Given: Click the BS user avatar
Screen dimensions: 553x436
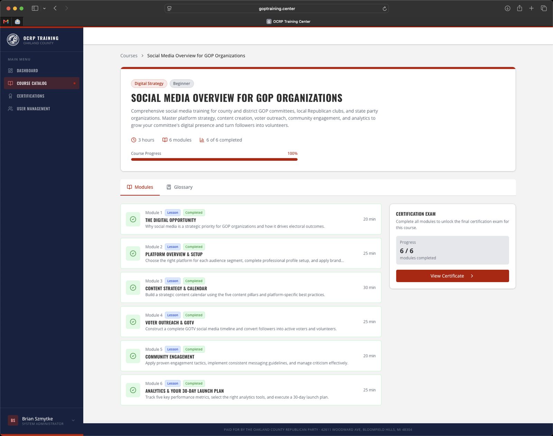Looking at the screenshot, I should click(x=13, y=420).
